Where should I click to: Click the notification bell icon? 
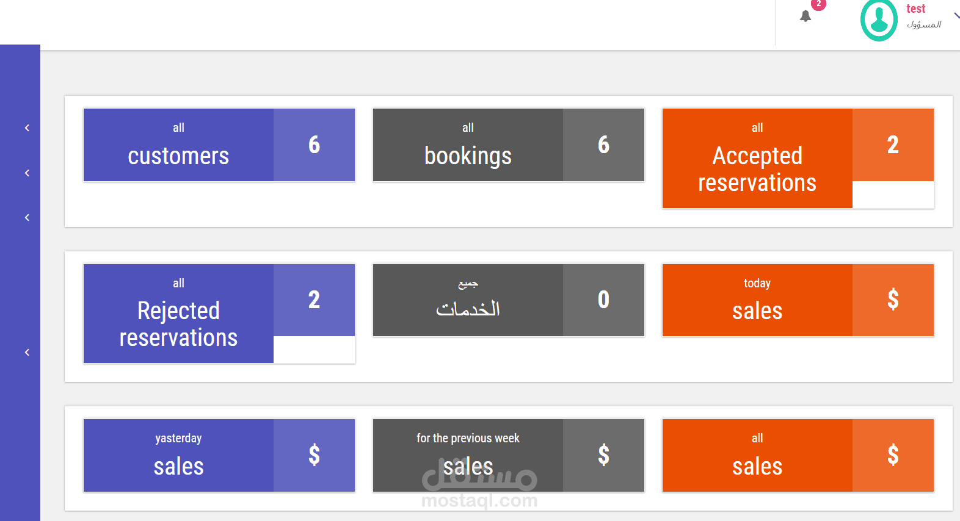coord(805,16)
